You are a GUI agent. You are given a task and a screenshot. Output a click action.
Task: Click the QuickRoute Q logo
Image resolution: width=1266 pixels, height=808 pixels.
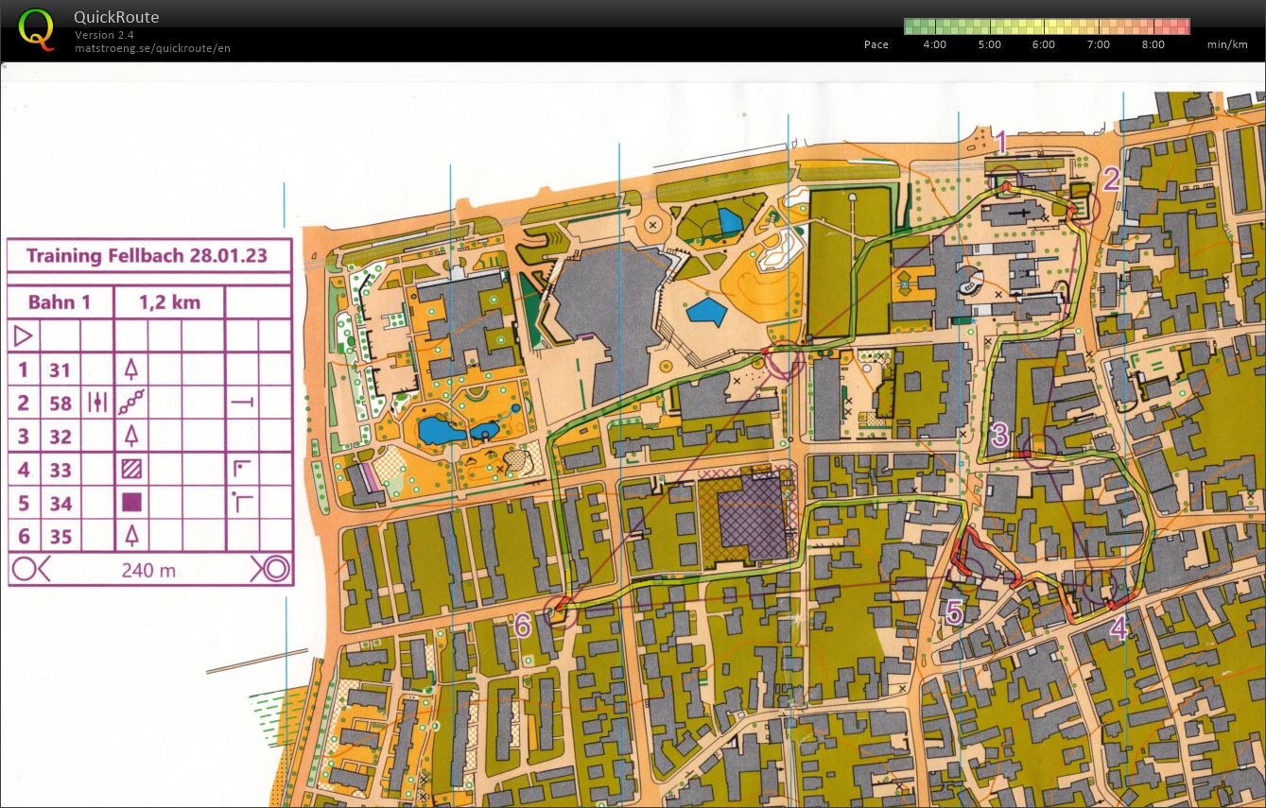37,29
